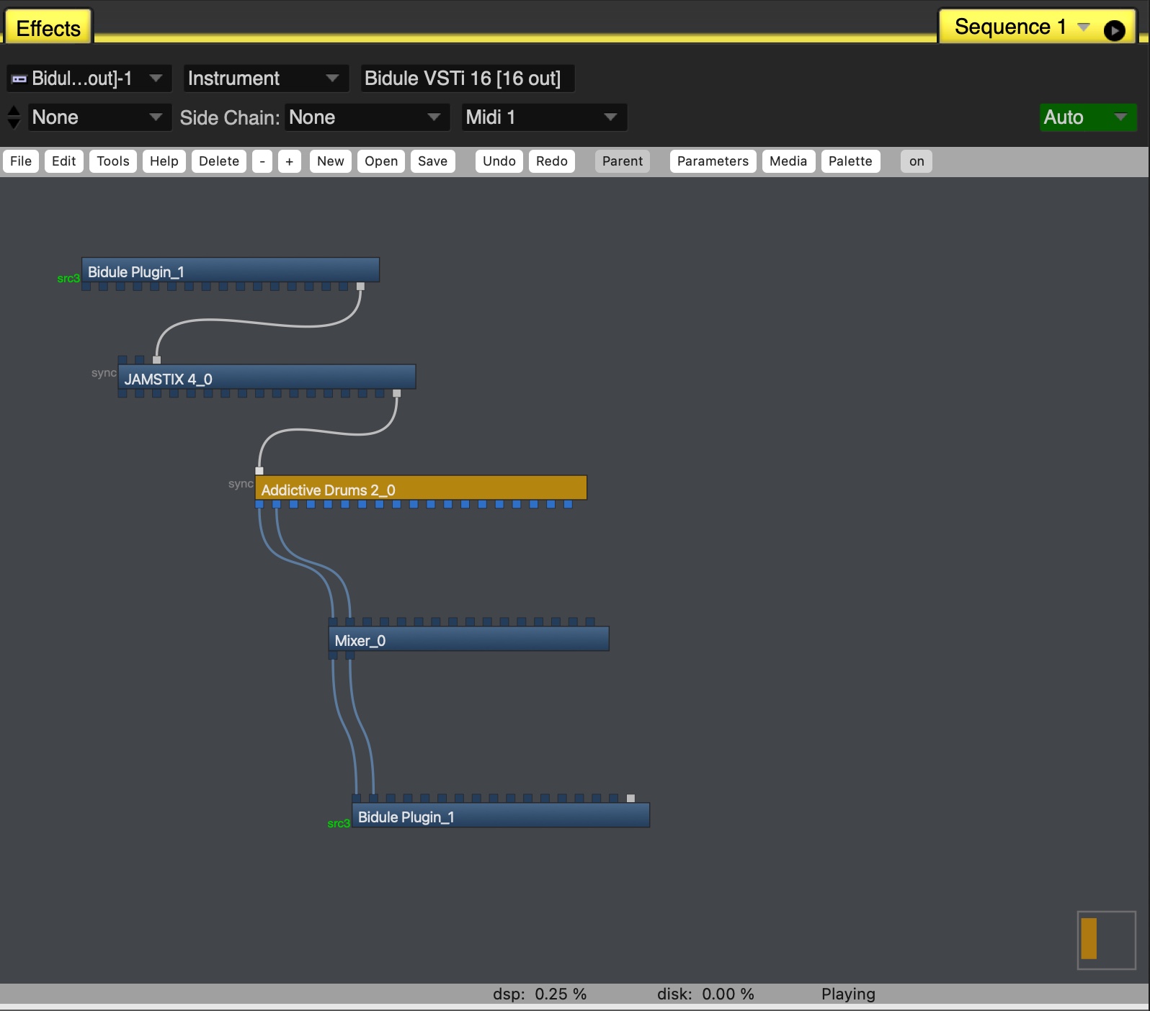
Task: Click the Playing status text
Action: pos(848,994)
